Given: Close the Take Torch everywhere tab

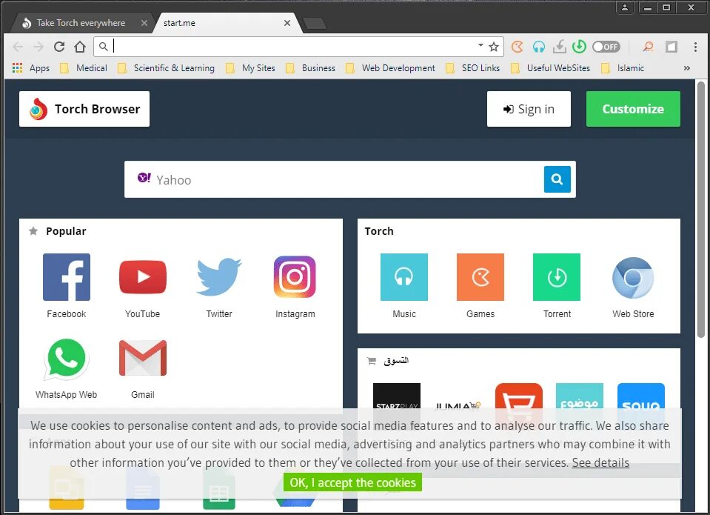Looking at the screenshot, I should click(x=144, y=23).
